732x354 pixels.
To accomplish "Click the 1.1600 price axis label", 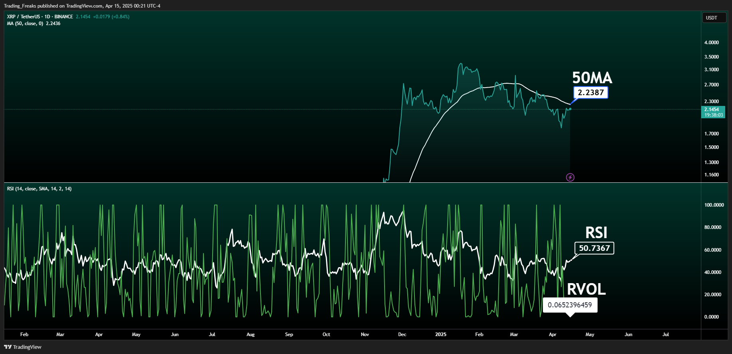I will pyautogui.click(x=712, y=175).
